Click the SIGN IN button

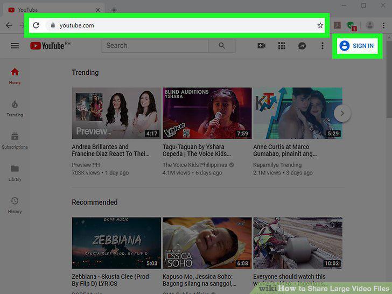tap(357, 46)
